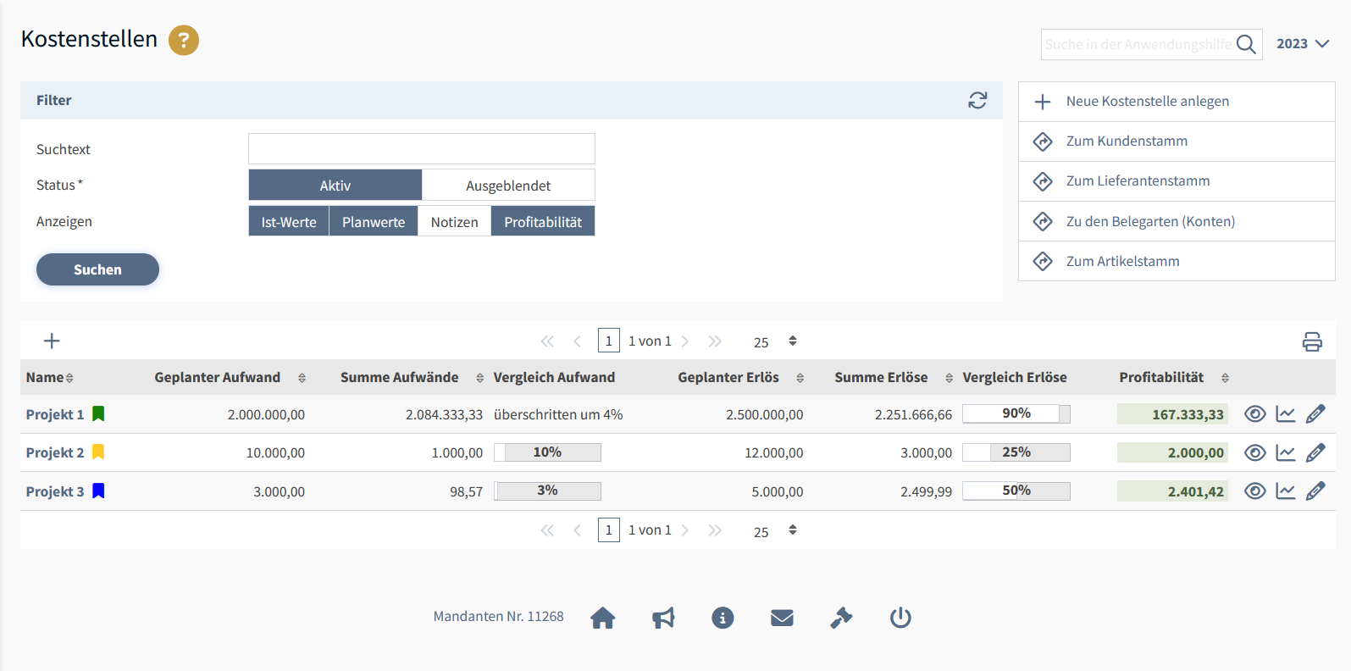Open chart view for Projekt 1

coord(1285,414)
